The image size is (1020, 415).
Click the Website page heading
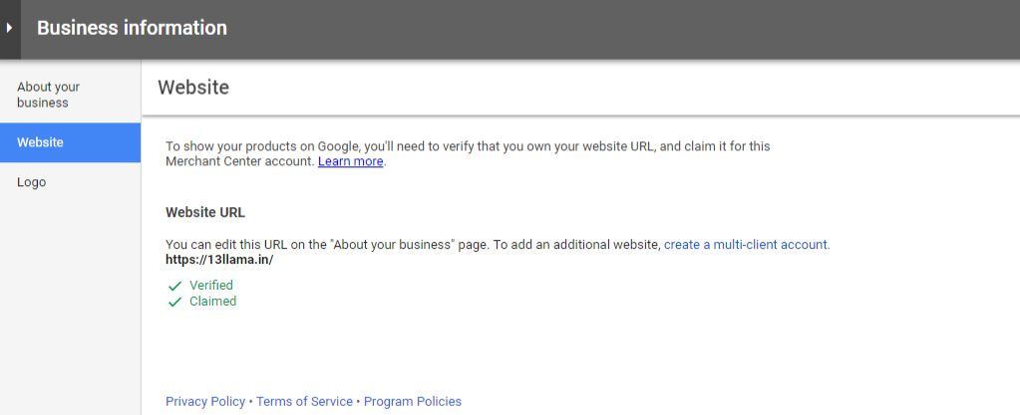(193, 88)
